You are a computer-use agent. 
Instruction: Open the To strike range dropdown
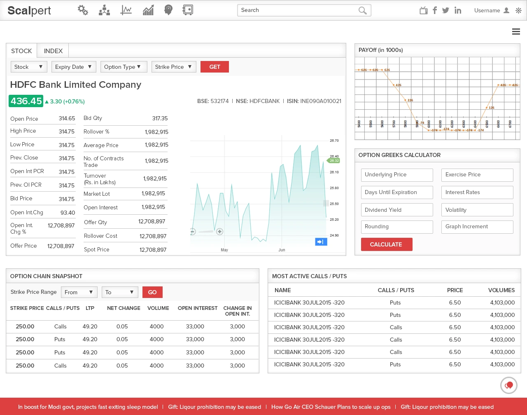click(120, 292)
